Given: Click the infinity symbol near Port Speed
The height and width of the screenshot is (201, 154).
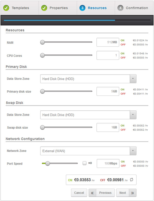Looking at the screenshot, I should 90,163.
